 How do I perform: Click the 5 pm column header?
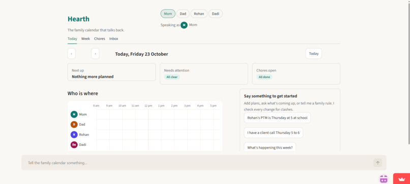click(x=213, y=106)
